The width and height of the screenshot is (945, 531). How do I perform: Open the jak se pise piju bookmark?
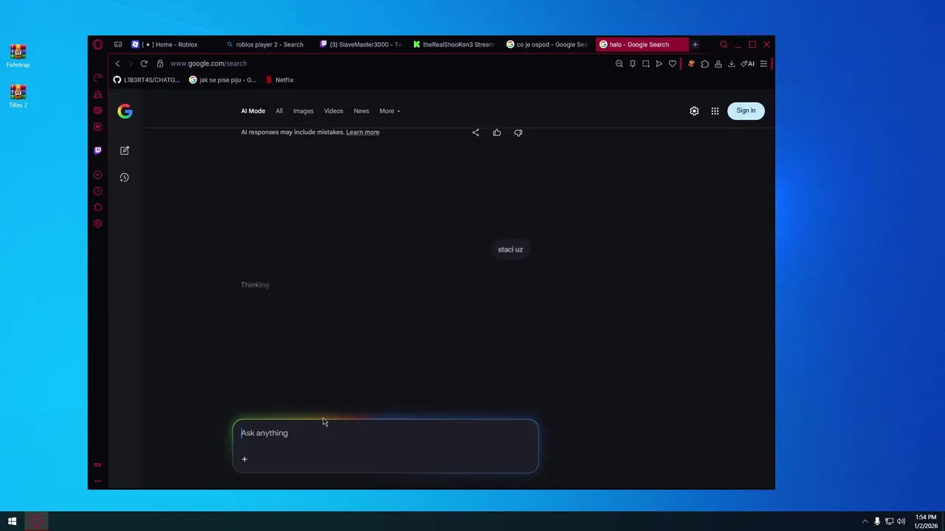click(223, 80)
